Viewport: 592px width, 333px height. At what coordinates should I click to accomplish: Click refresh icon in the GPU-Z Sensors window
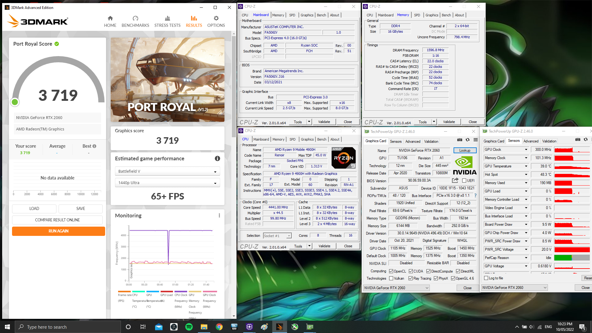click(x=586, y=140)
